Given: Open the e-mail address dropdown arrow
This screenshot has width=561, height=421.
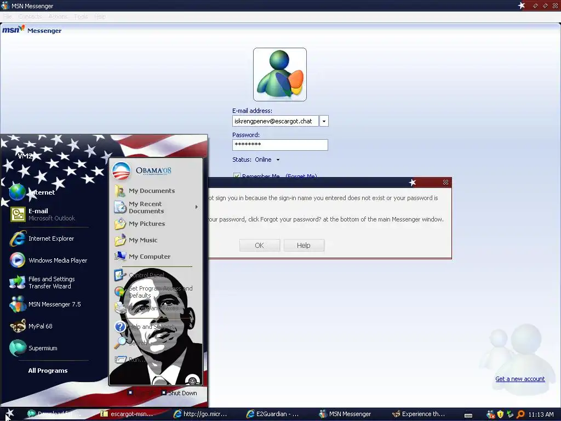Looking at the screenshot, I should coord(324,121).
